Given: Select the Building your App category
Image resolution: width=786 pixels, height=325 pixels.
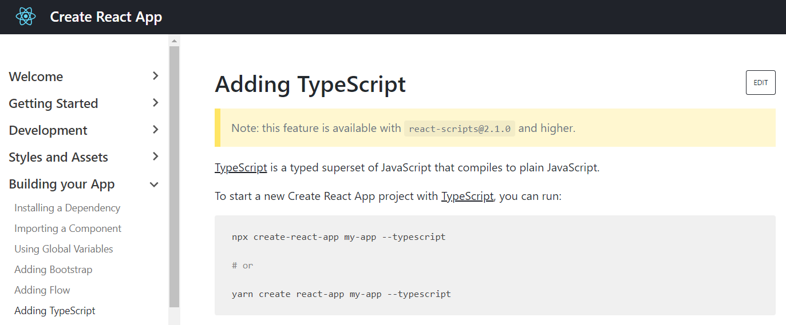Looking at the screenshot, I should (62, 184).
